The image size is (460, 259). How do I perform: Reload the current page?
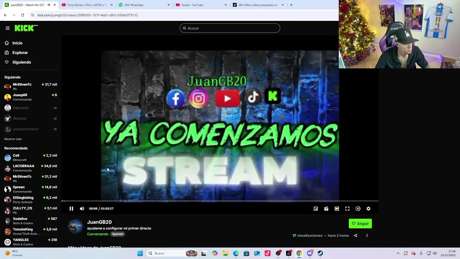coord(22,15)
